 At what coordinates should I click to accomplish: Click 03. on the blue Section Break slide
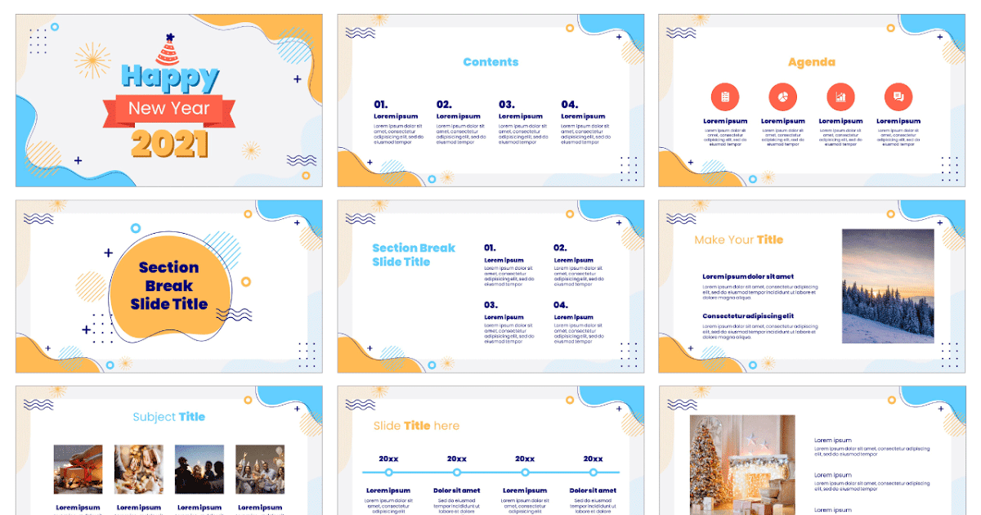pyautogui.click(x=490, y=305)
